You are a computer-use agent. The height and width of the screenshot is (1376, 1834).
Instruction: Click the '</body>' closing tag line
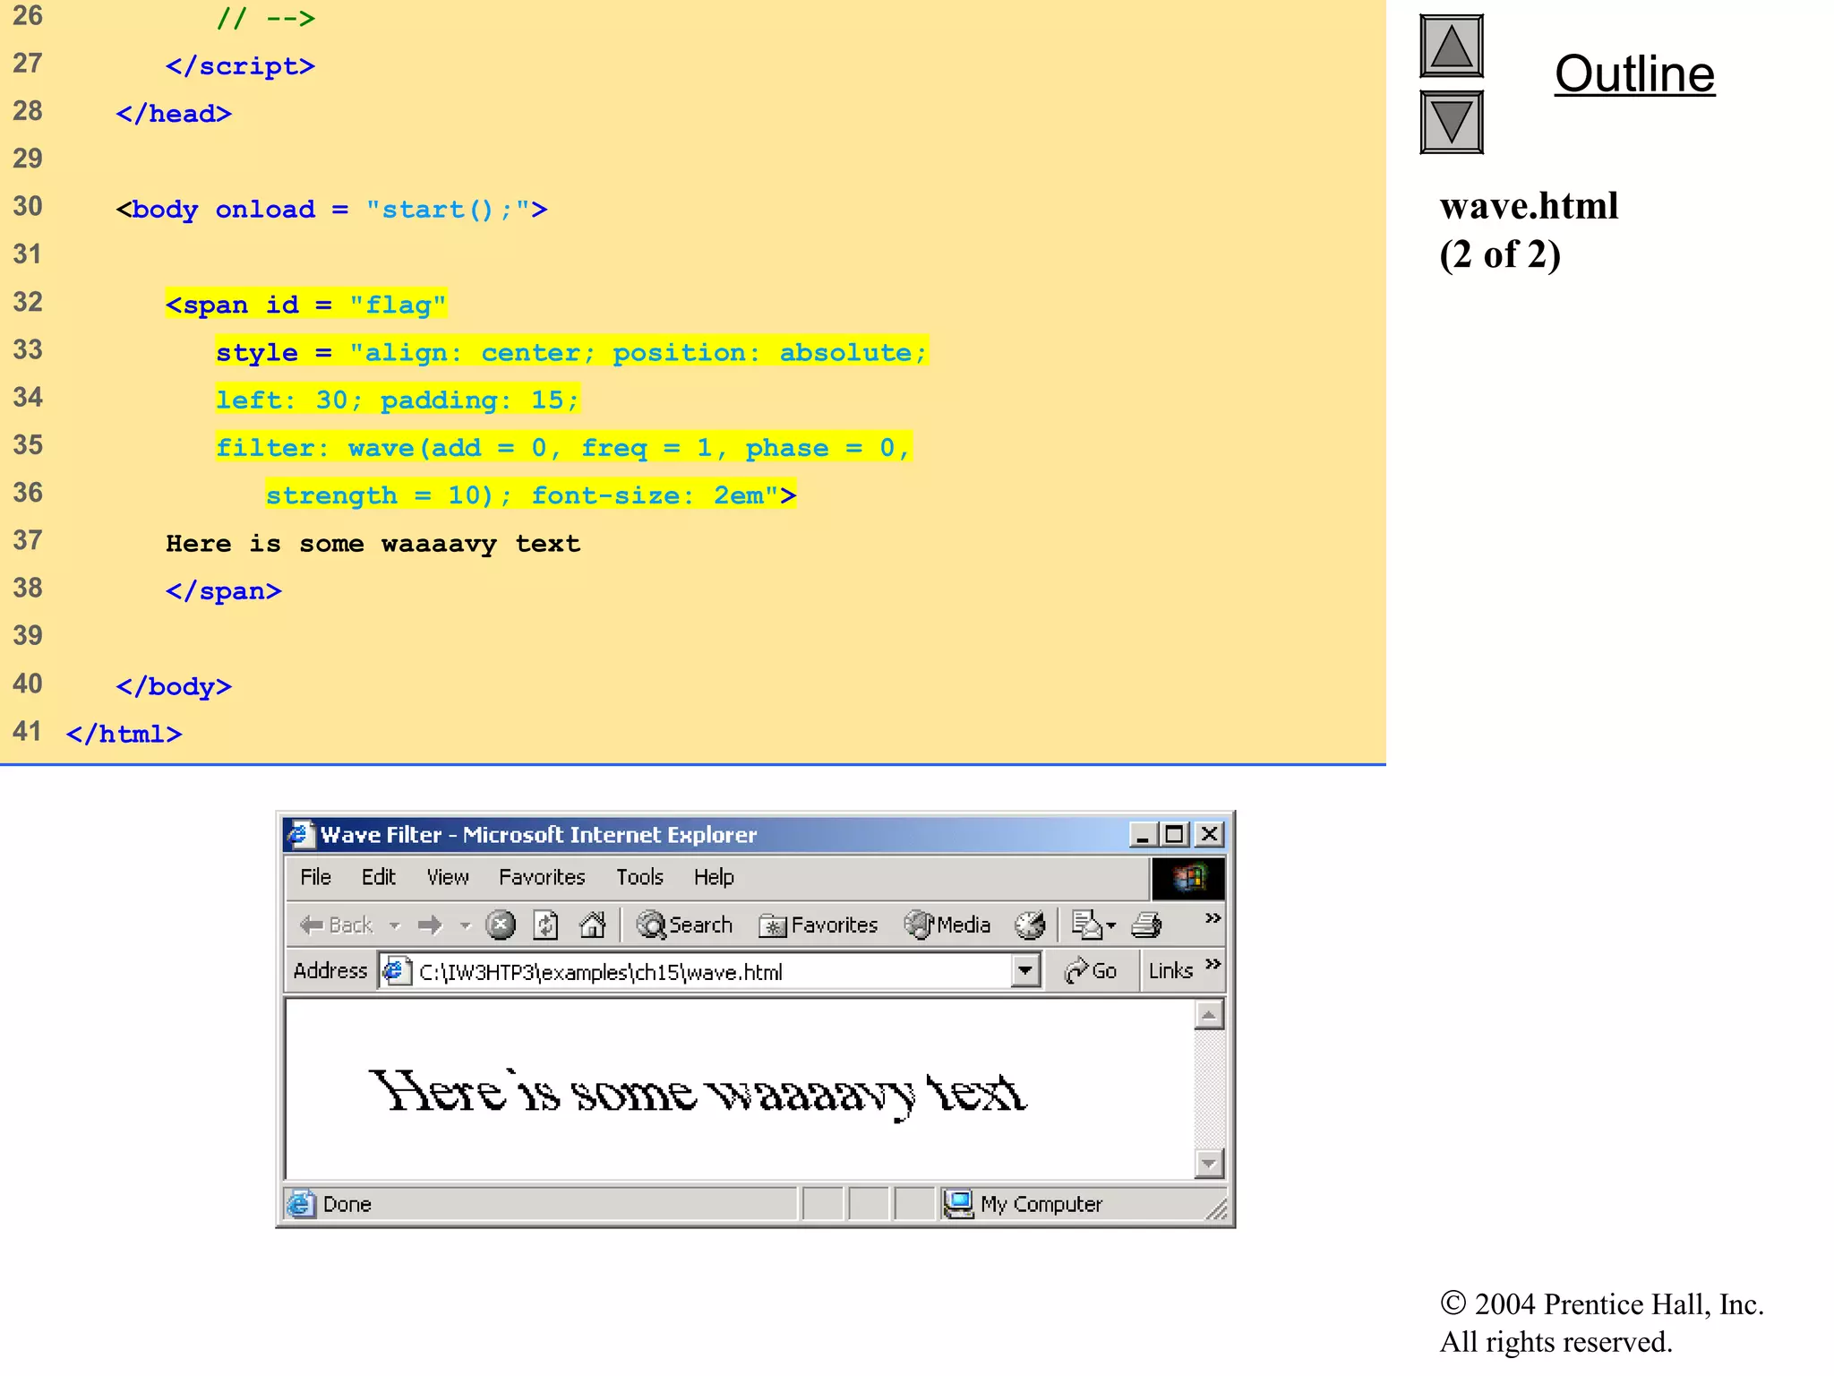pyautogui.click(x=174, y=687)
